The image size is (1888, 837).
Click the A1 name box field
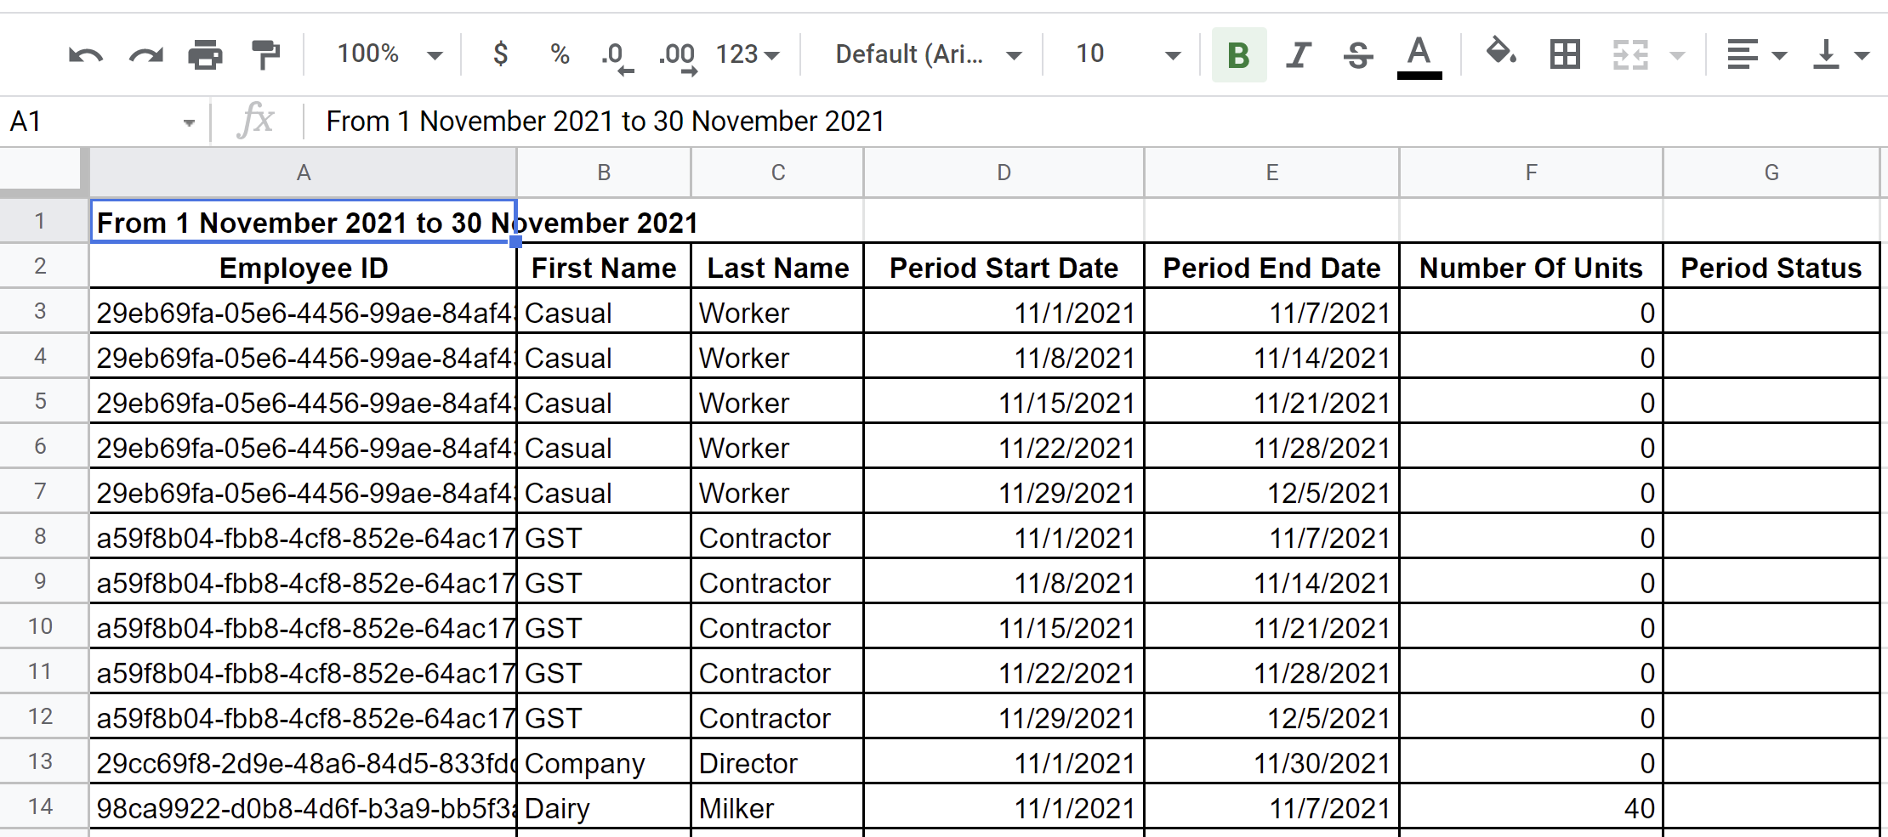click(102, 122)
